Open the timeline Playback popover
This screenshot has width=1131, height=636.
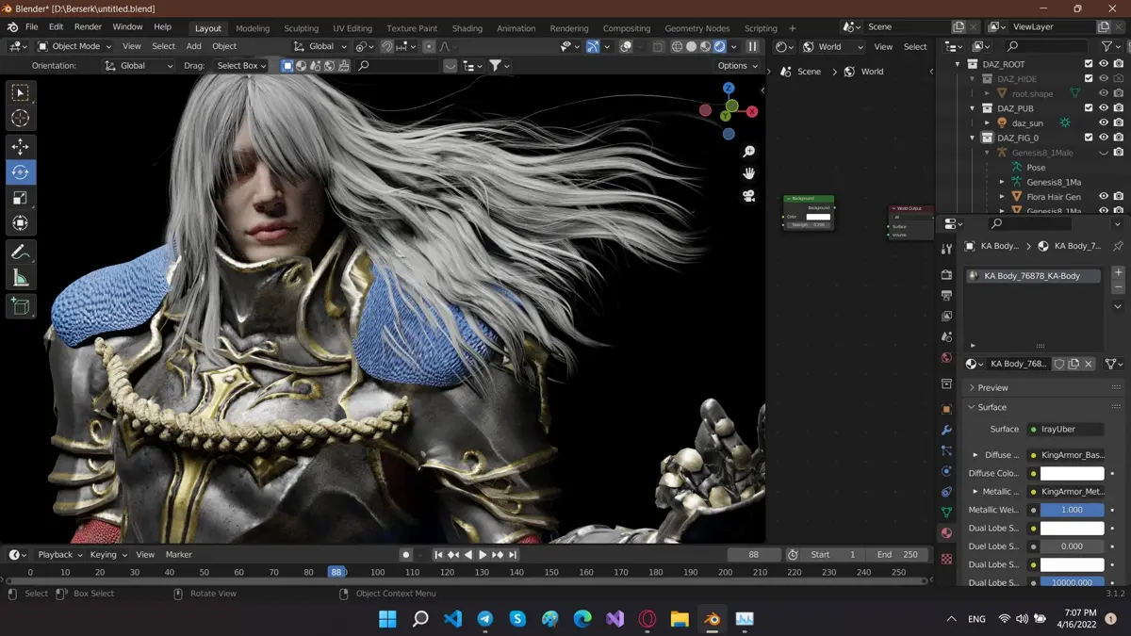click(60, 555)
